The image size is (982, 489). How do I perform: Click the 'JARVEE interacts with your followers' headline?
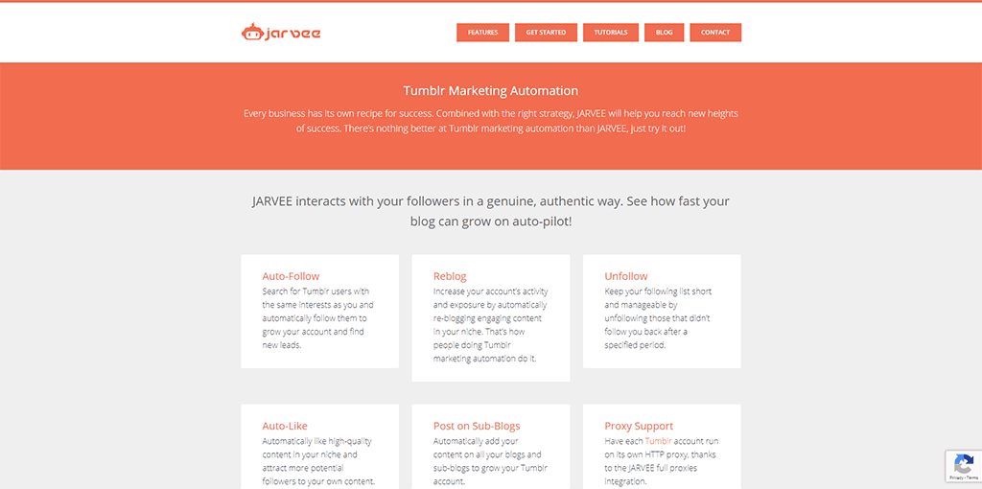pyautogui.click(x=490, y=211)
